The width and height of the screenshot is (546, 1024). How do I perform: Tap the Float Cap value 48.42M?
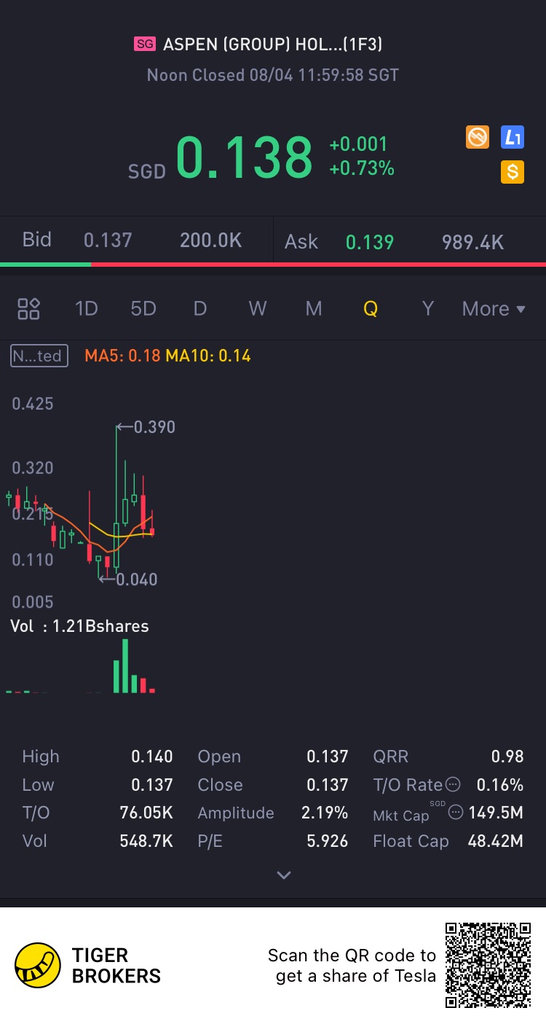[496, 841]
